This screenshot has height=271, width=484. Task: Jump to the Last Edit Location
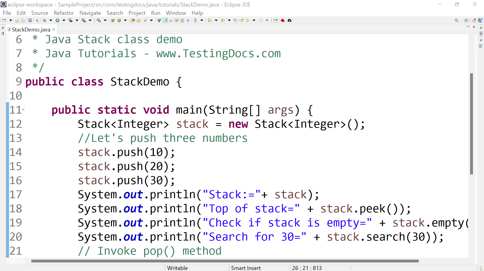click(x=236, y=20)
